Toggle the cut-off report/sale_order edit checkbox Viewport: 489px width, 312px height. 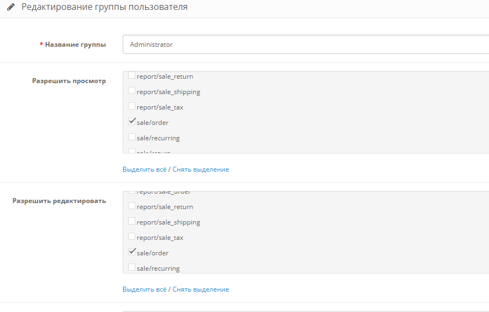(132, 193)
